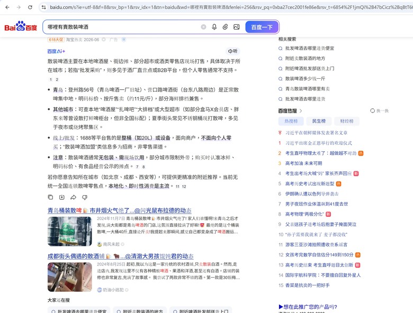Open hot topic 国际宇航科学院：不要擅自回复外星人

pyautogui.click(x=323, y=275)
